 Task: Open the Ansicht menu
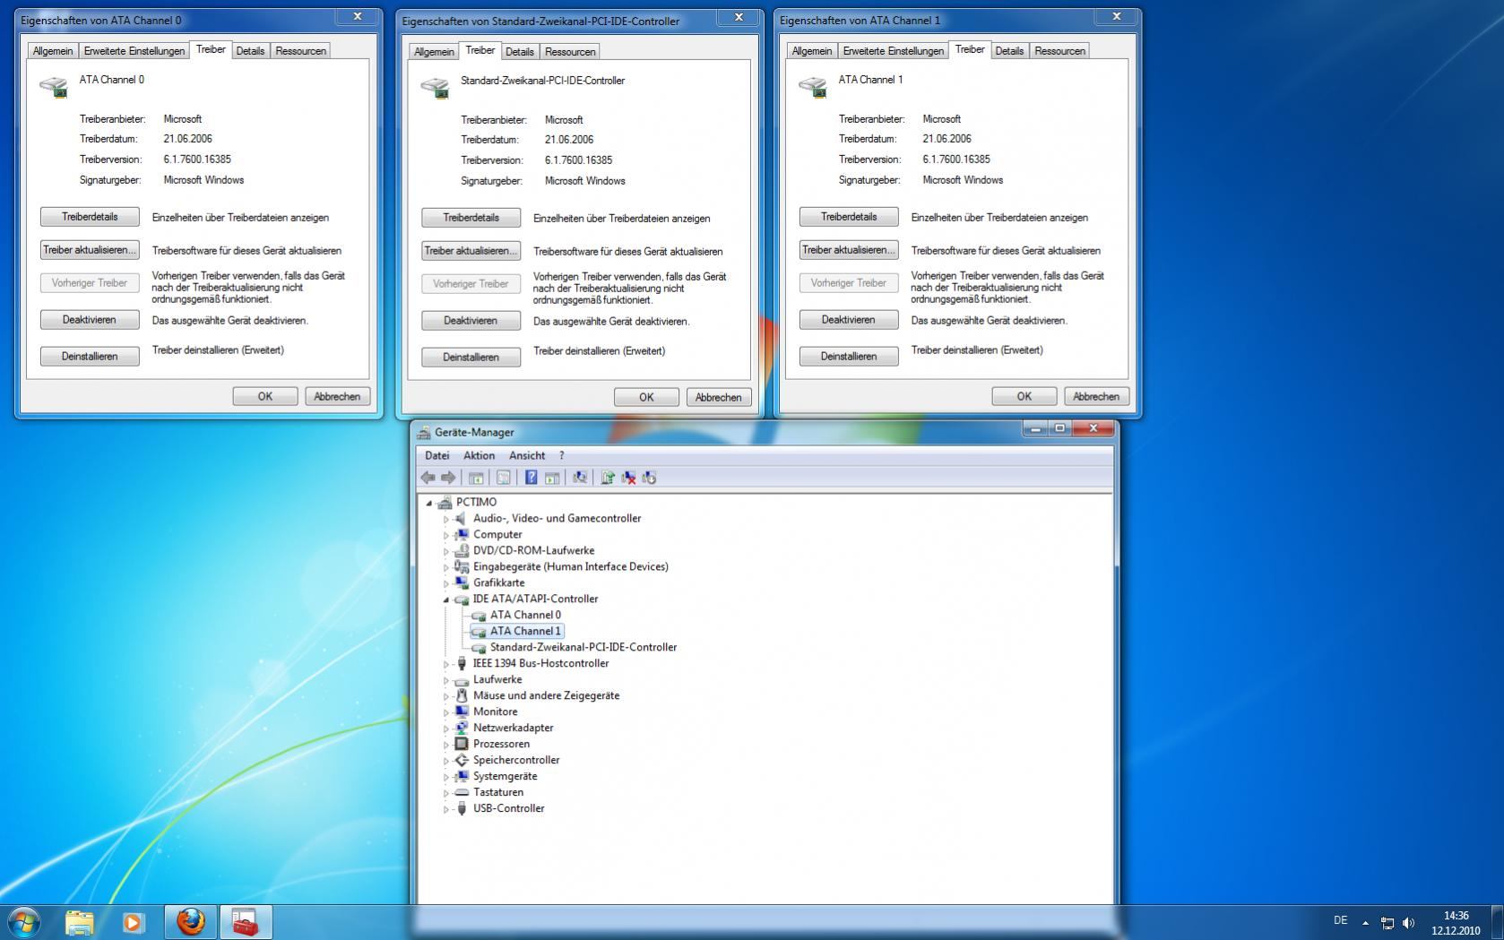click(x=527, y=455)
